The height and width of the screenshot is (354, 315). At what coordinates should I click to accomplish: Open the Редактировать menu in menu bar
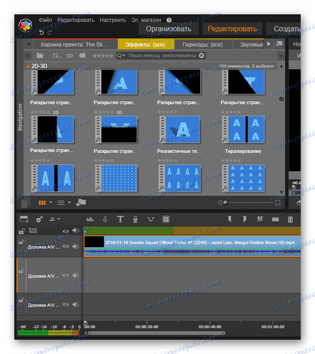pos(76,20)
